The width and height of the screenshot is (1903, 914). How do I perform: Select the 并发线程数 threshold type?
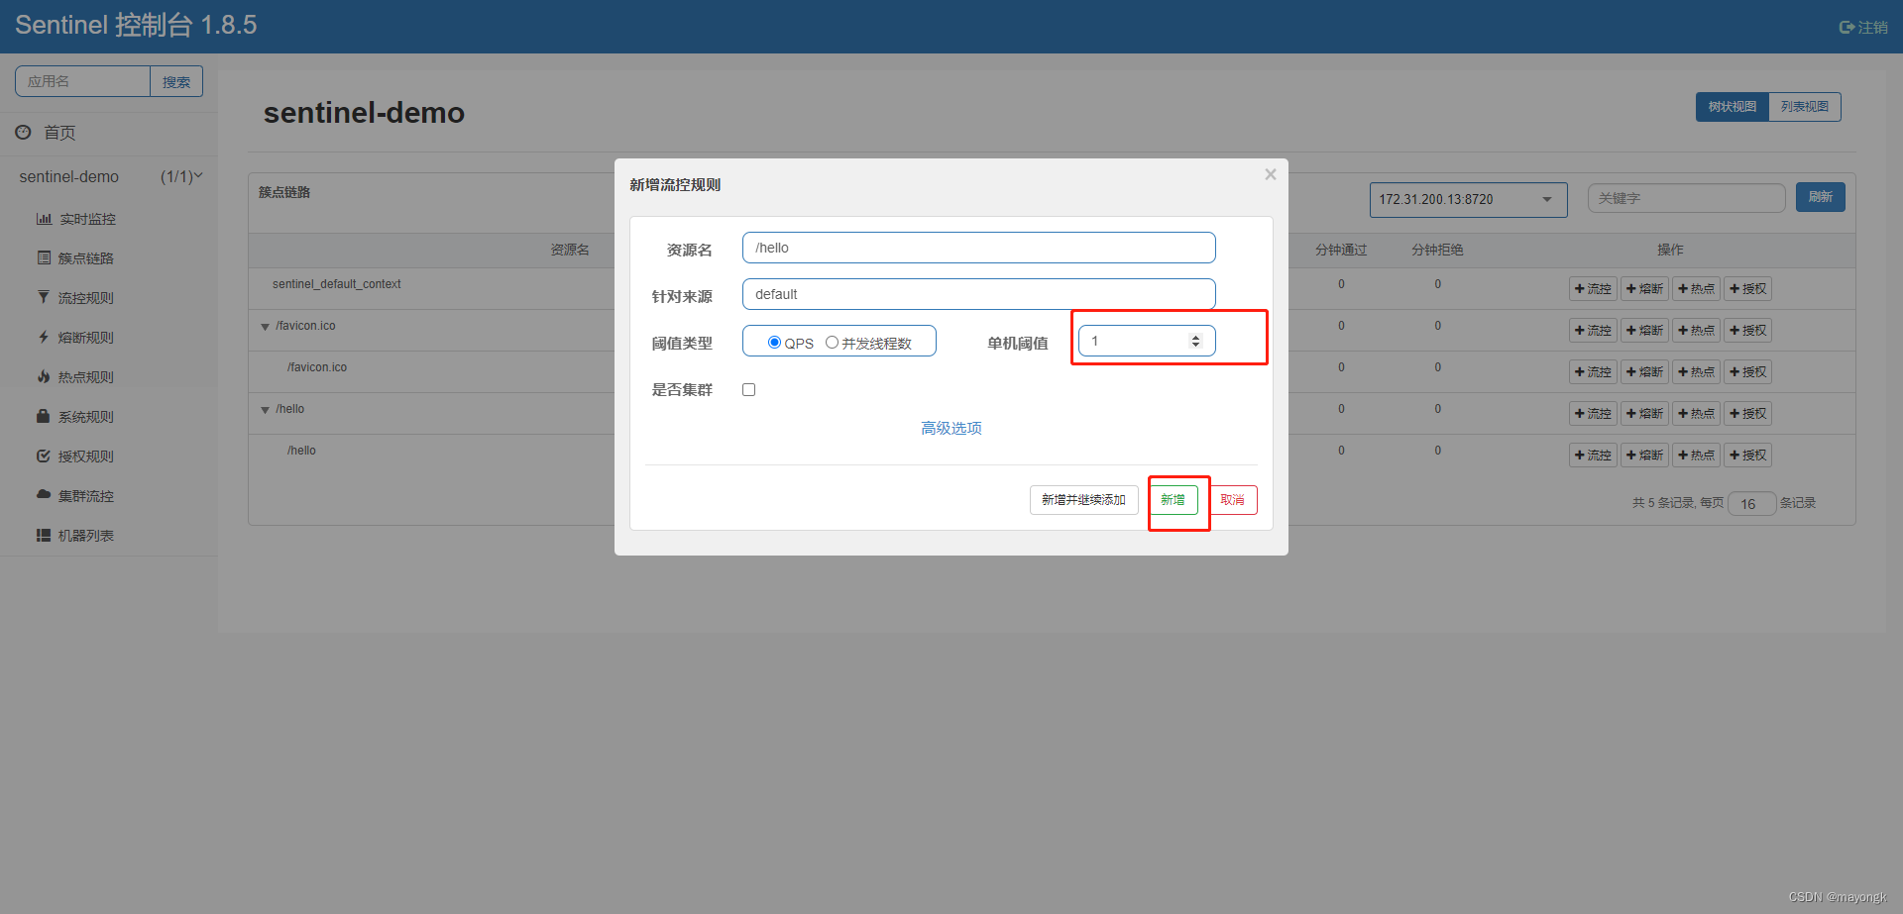[x=833, y=342]
